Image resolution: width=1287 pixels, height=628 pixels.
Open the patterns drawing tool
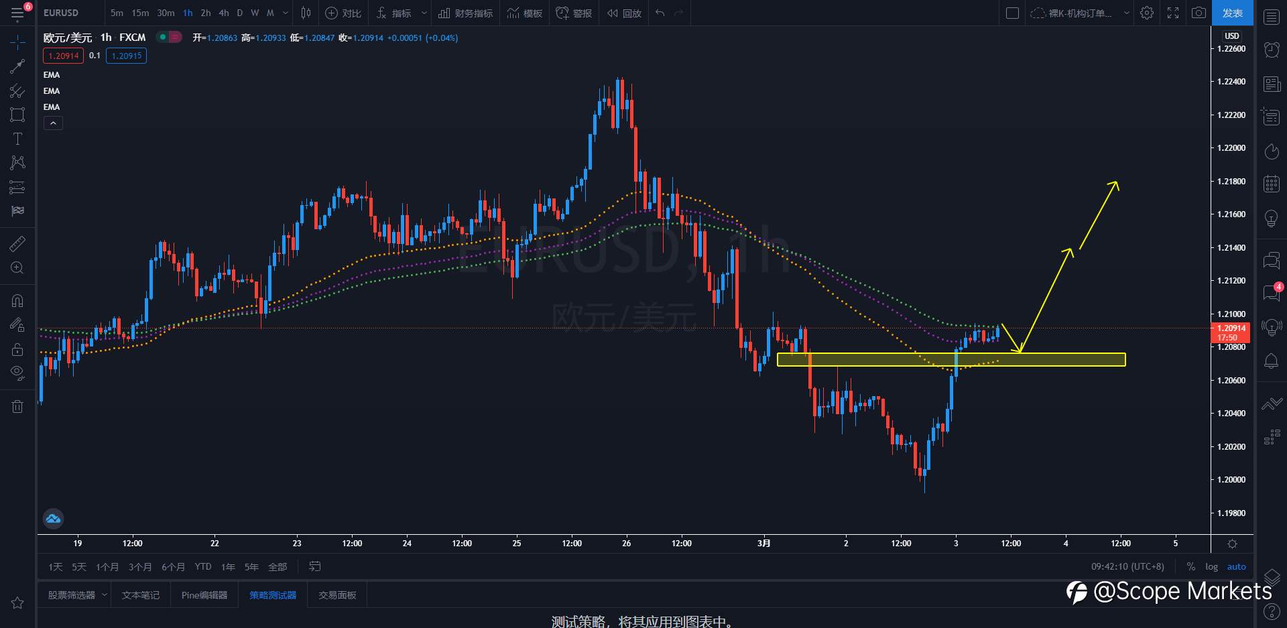point(17,163)
